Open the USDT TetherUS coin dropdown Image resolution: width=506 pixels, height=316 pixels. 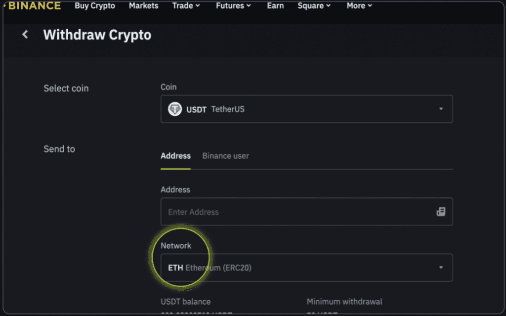[x=306, y=109]
